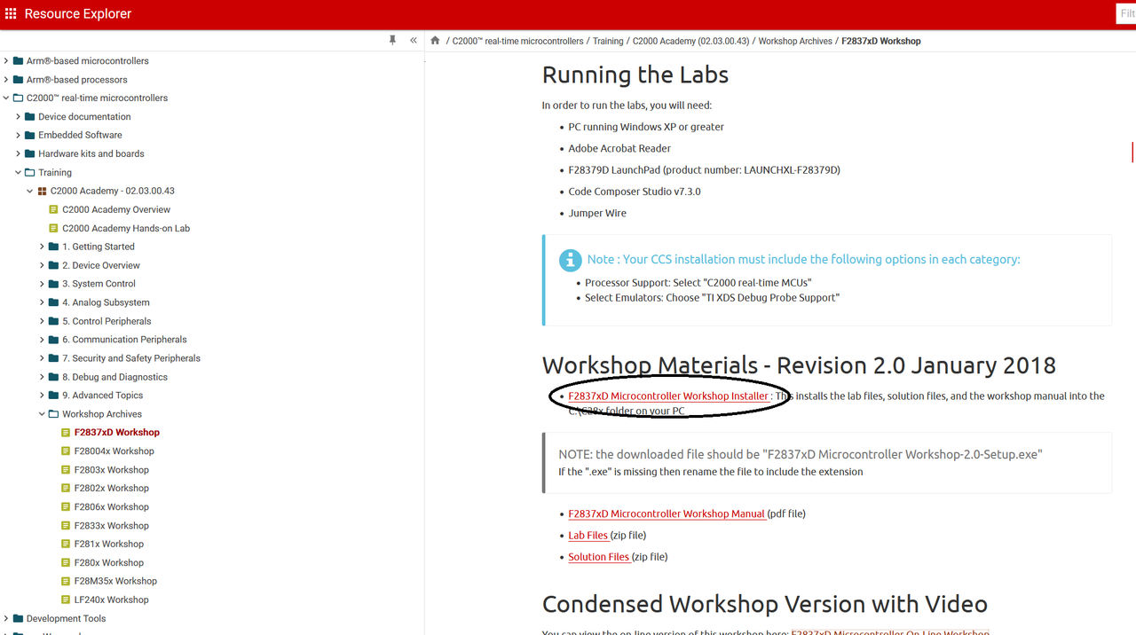1136x635 pixels.
Task: Expand 5. Control Peripherals chapter
Action: click(42, 322)
